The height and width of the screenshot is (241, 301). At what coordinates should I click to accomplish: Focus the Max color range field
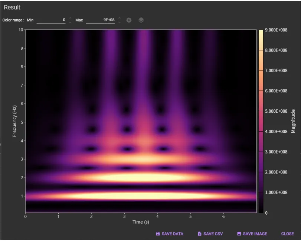click(100, 20)
